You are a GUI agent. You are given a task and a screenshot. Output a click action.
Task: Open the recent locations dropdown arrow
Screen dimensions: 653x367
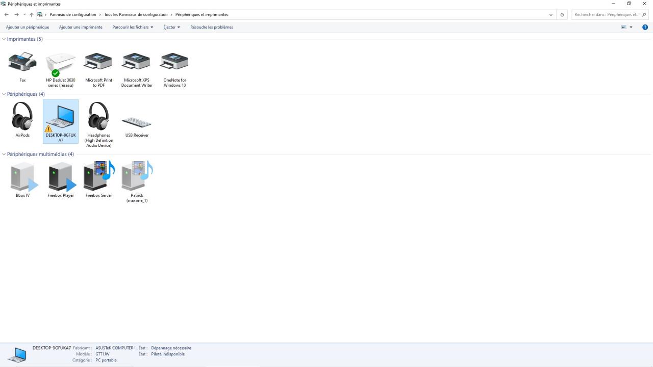[x=24, y=15]
